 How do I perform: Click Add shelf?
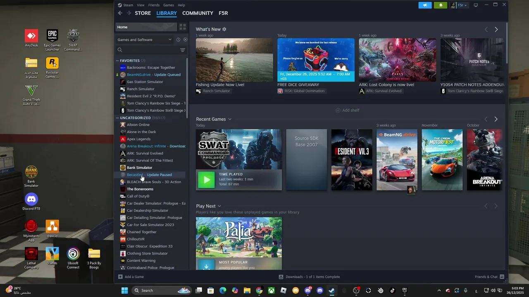click(348, 110)
